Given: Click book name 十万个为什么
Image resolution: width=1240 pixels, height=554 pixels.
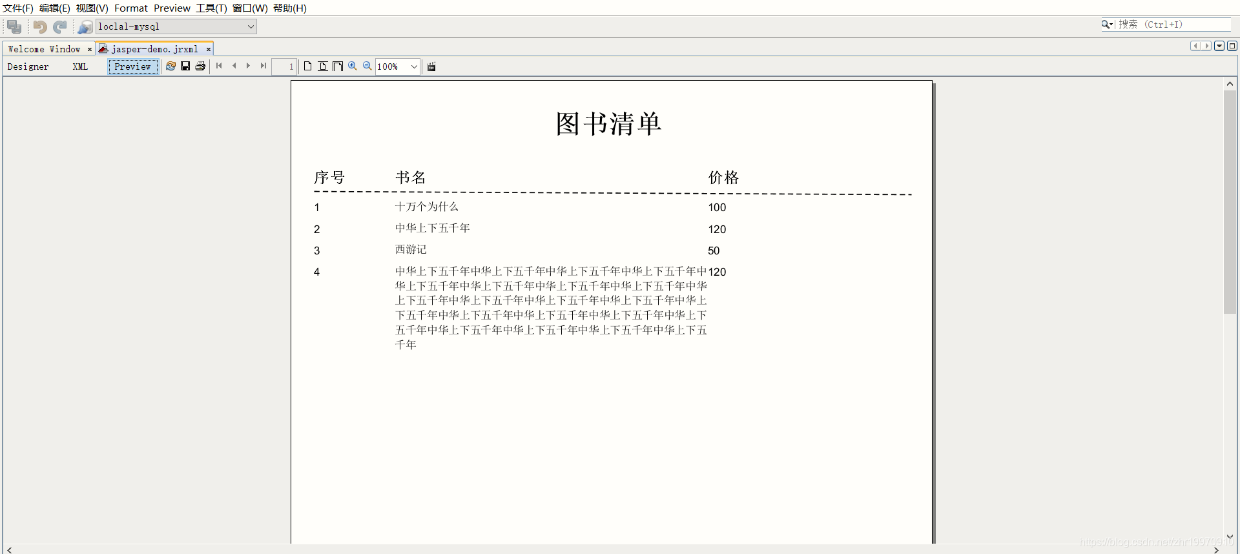Looking at the screenshot, I should coord(427,207).
